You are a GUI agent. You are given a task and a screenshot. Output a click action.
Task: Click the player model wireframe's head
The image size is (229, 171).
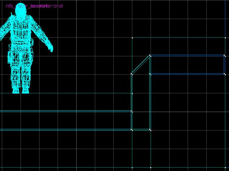(21, 12)
